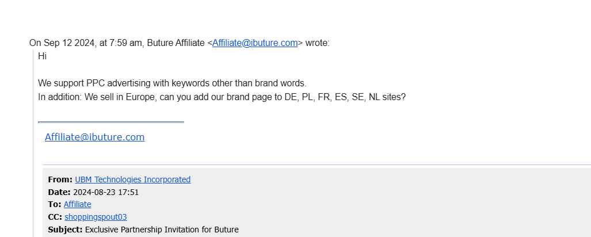Click the "We support PPC advertising" sentence
Screen dimensions: 591x237
[172, 83]
